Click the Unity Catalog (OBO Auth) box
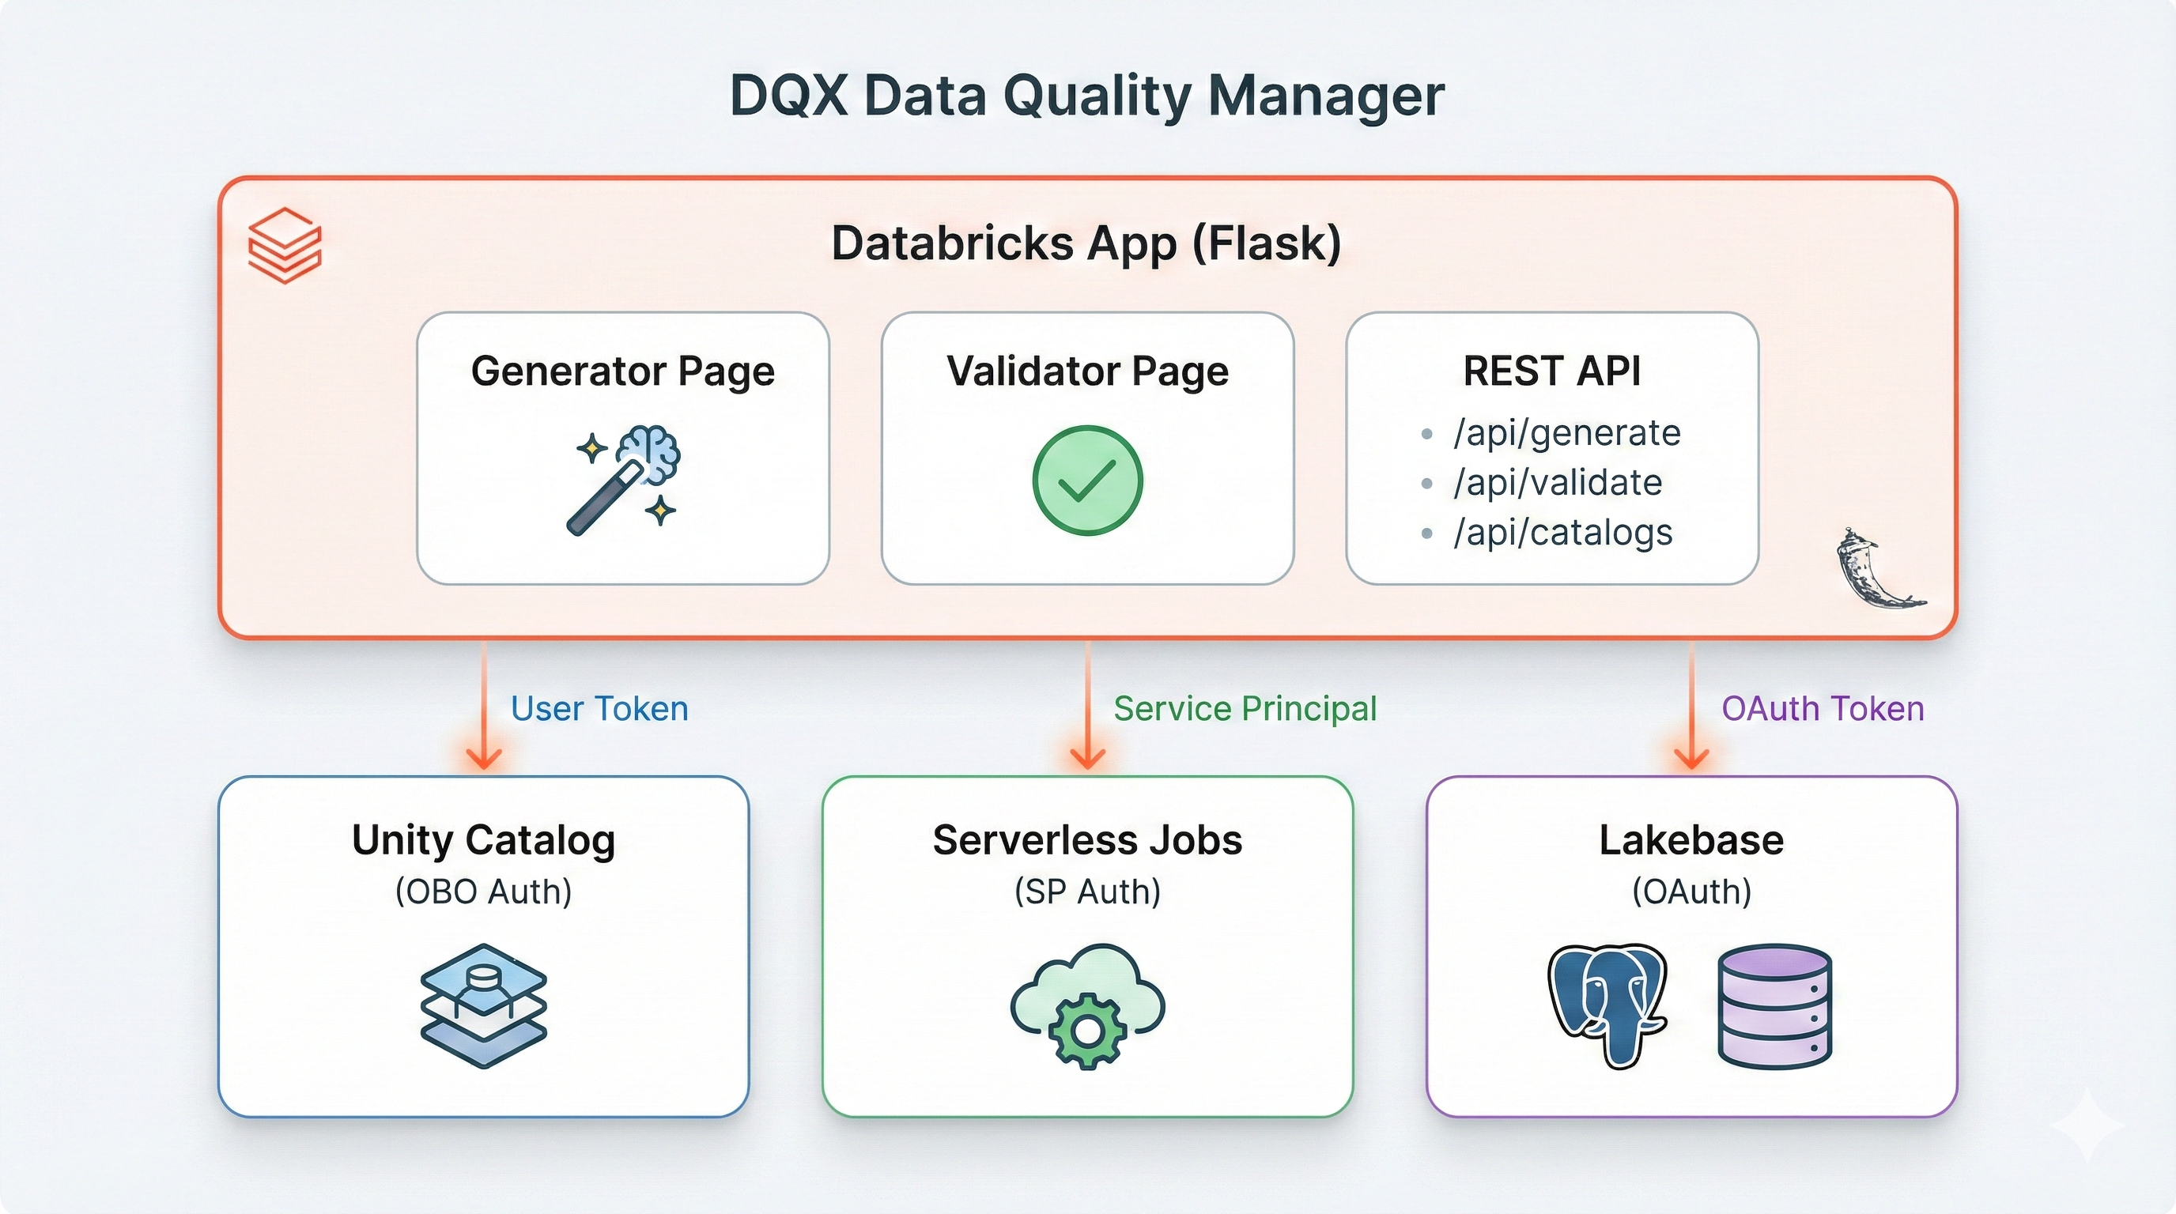 [482, 945]
